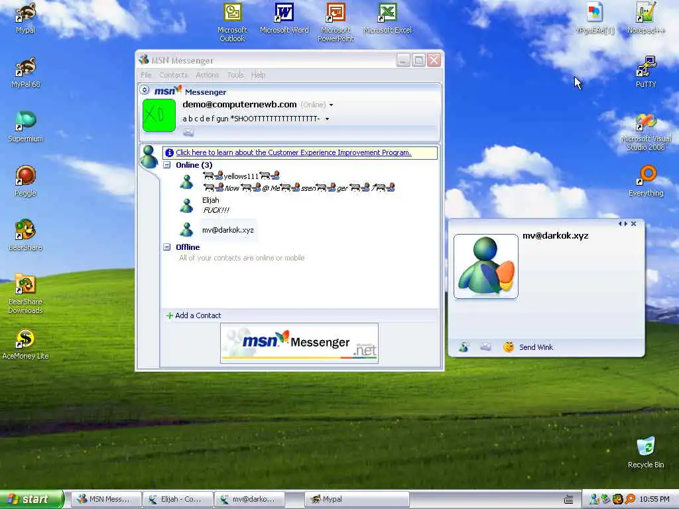Open the BearShare desktop shortcut
679x509 pixels.
(26, 236)
